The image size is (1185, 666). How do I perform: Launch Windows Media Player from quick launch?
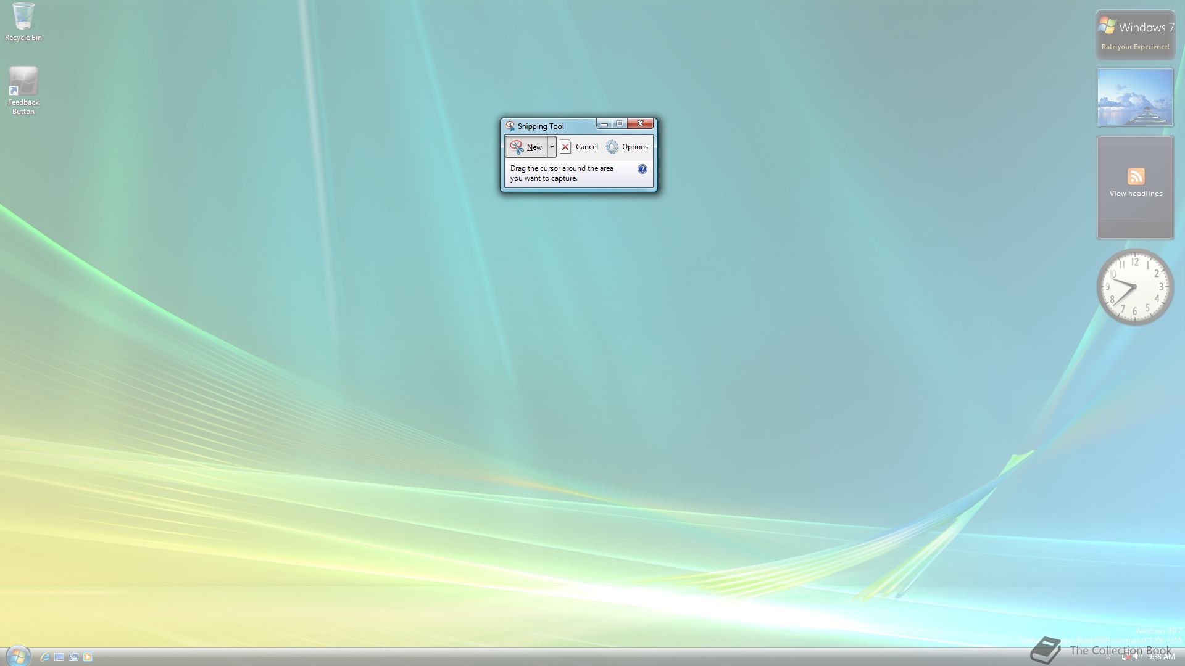tap(88, 657)
